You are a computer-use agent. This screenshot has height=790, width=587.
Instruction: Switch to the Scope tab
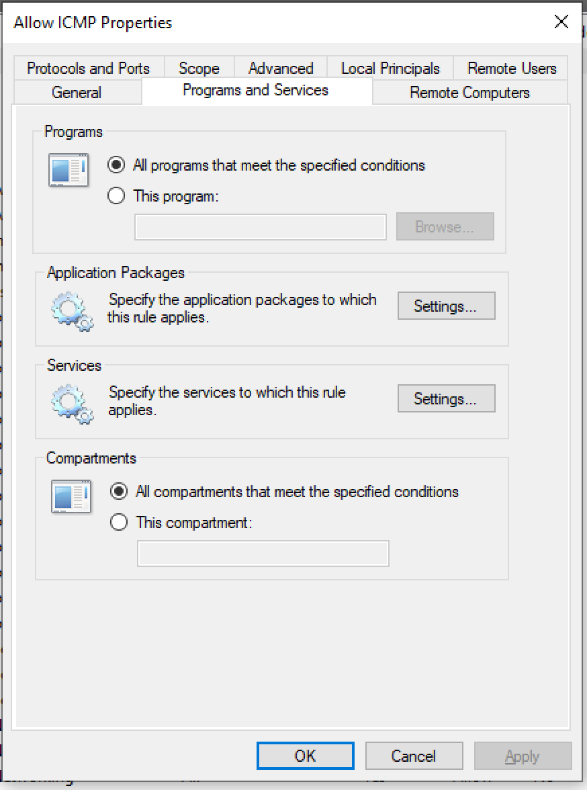(x=197, y=68)
